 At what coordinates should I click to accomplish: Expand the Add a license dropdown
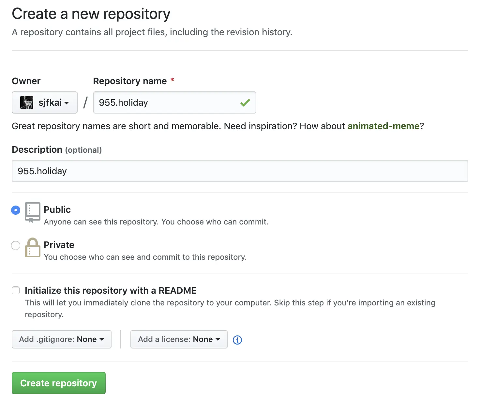(179, 339)
